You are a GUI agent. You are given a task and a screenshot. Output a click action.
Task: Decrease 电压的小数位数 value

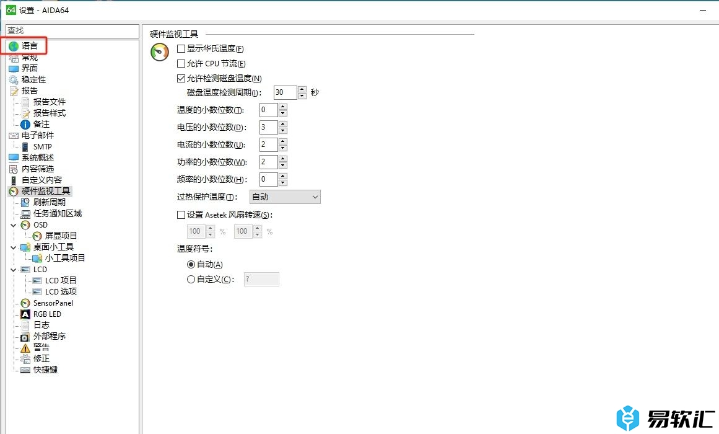tap(283, 130)
